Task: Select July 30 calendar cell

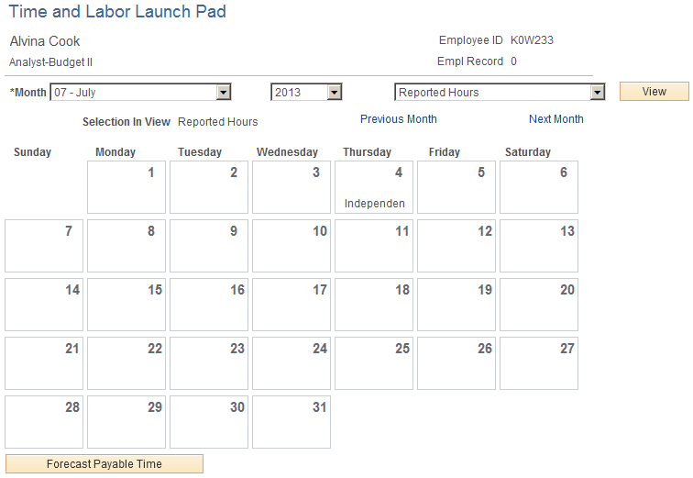Action: click(209, 422)
